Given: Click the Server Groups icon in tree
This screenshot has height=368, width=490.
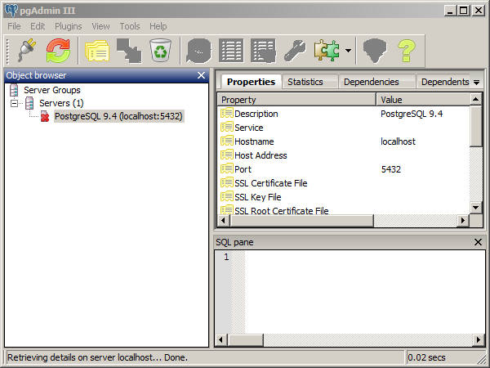Looking at the screenshot, I should [x=14, y=90].
